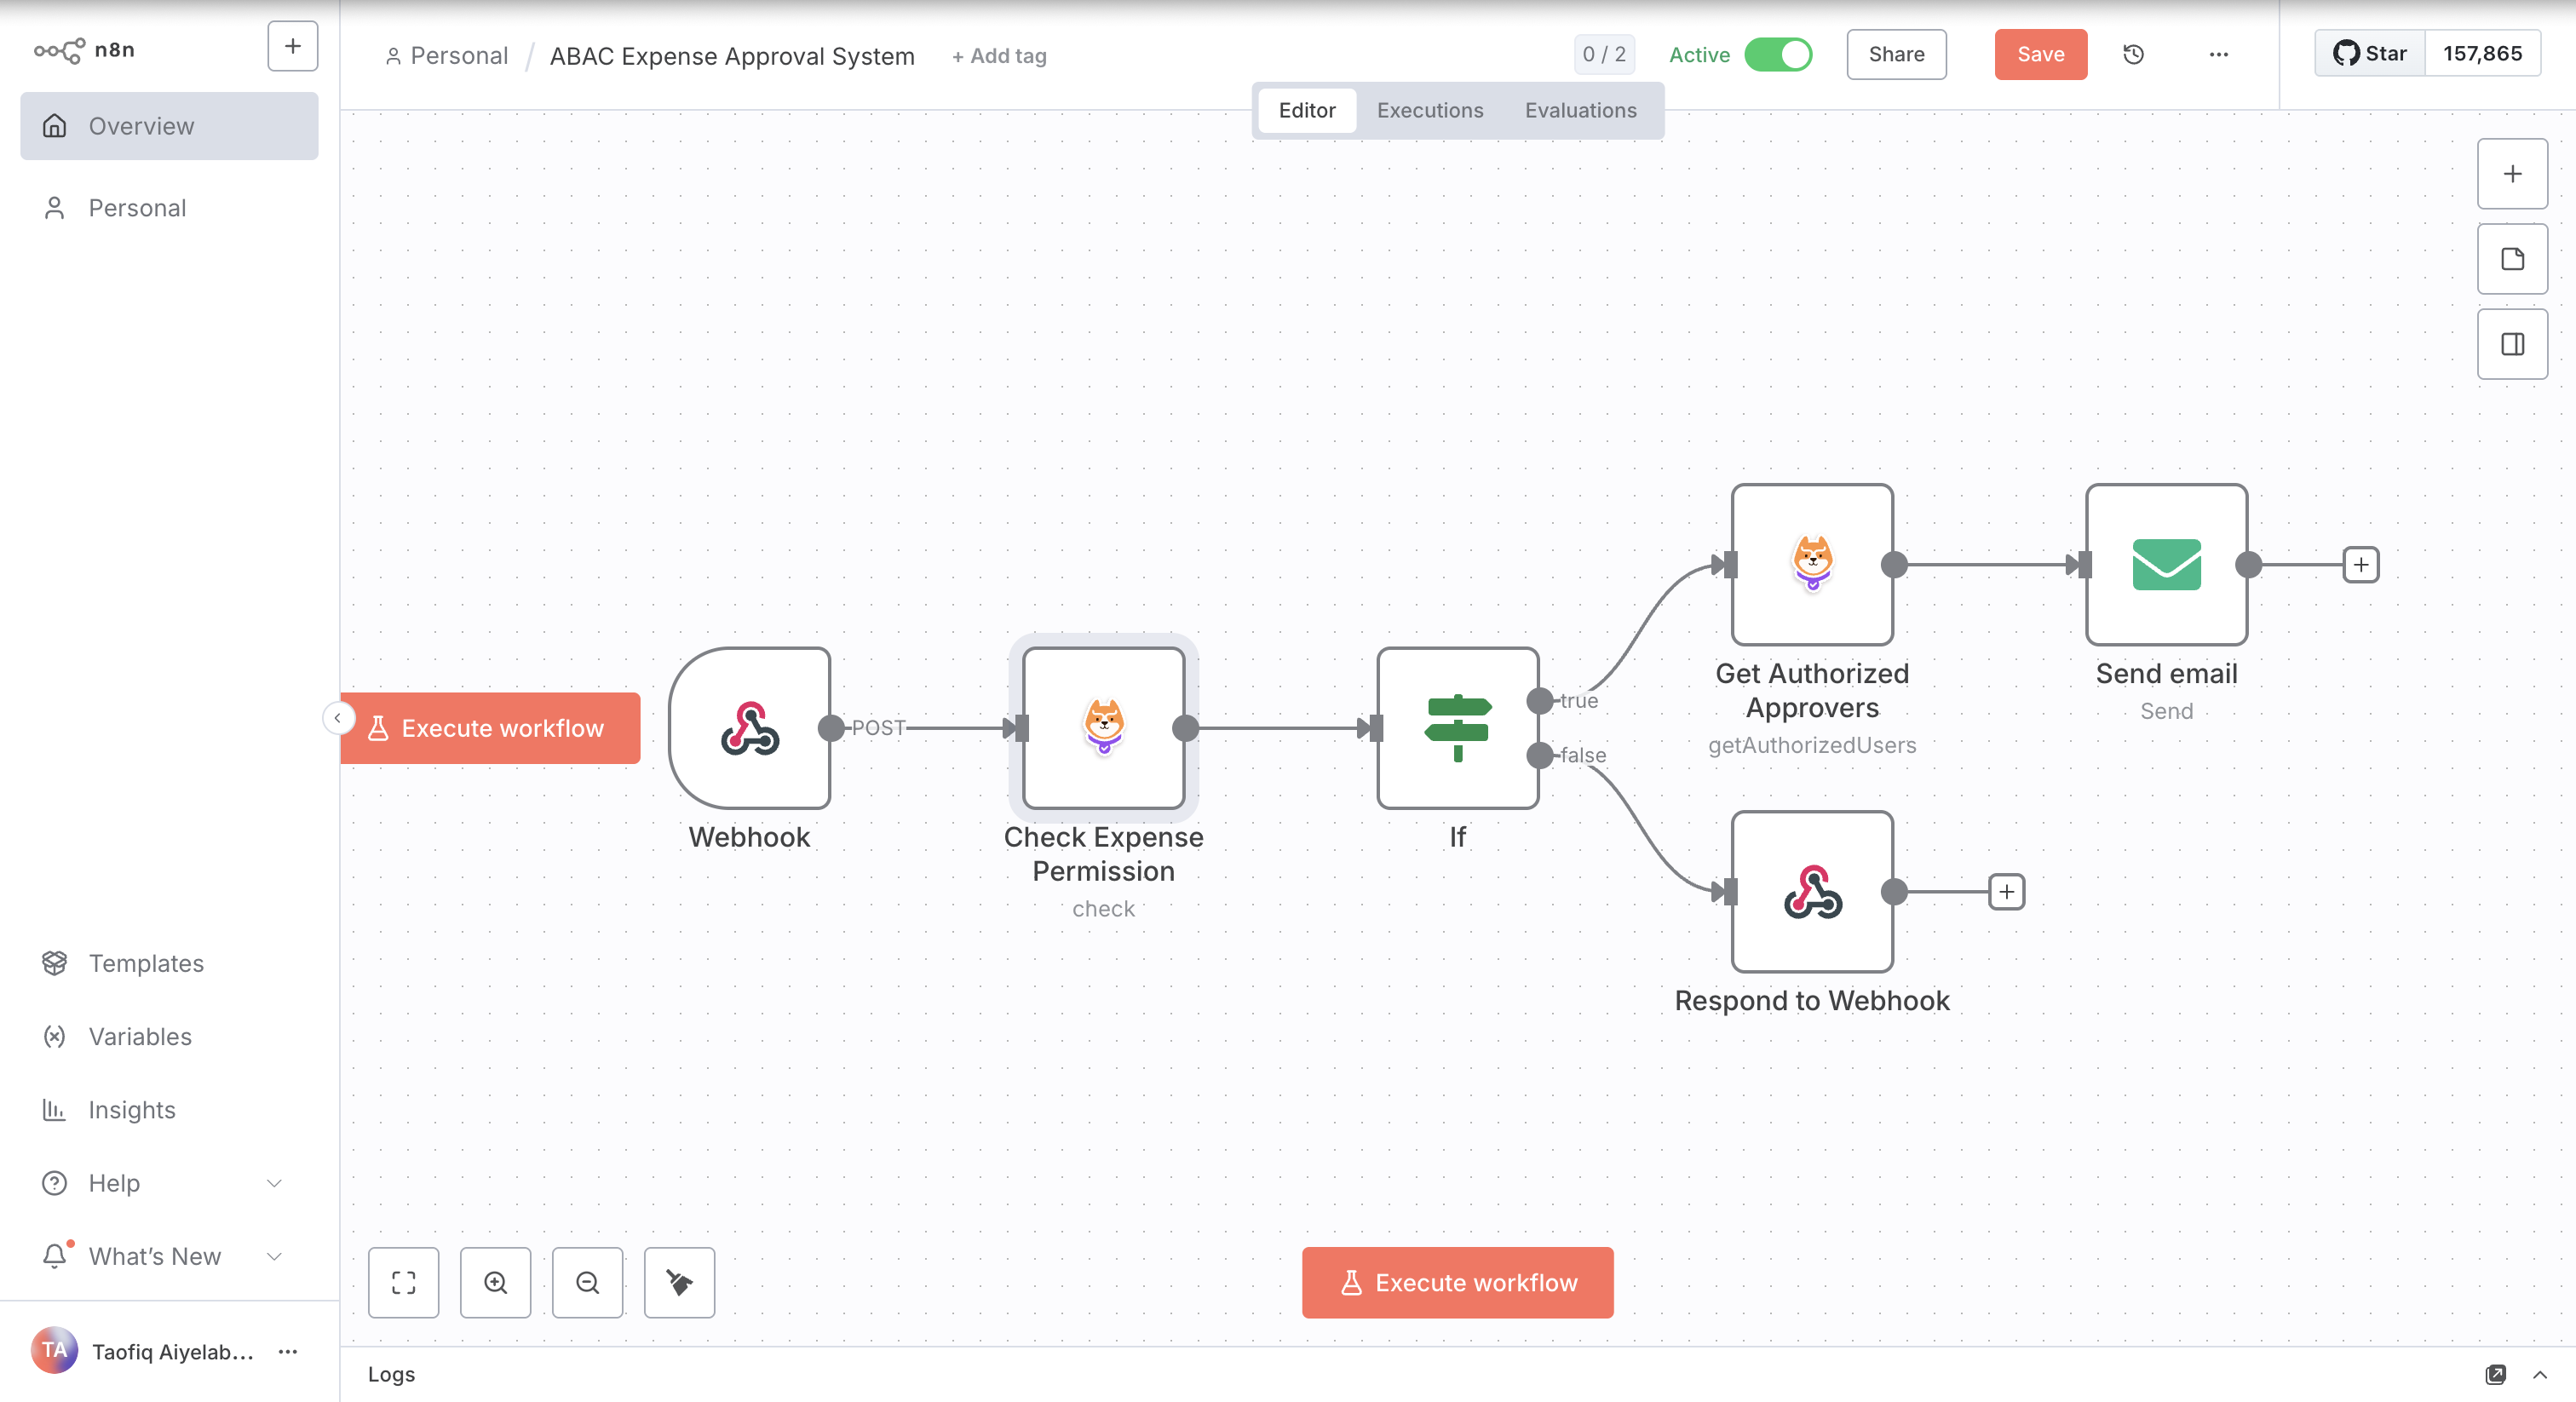Click the Add tag link

click(999, 56)
